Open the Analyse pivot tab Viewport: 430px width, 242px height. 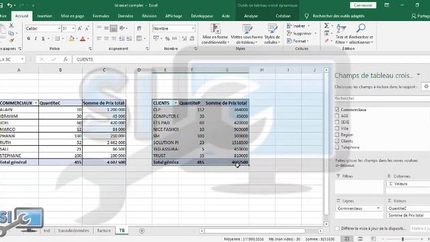251,16
